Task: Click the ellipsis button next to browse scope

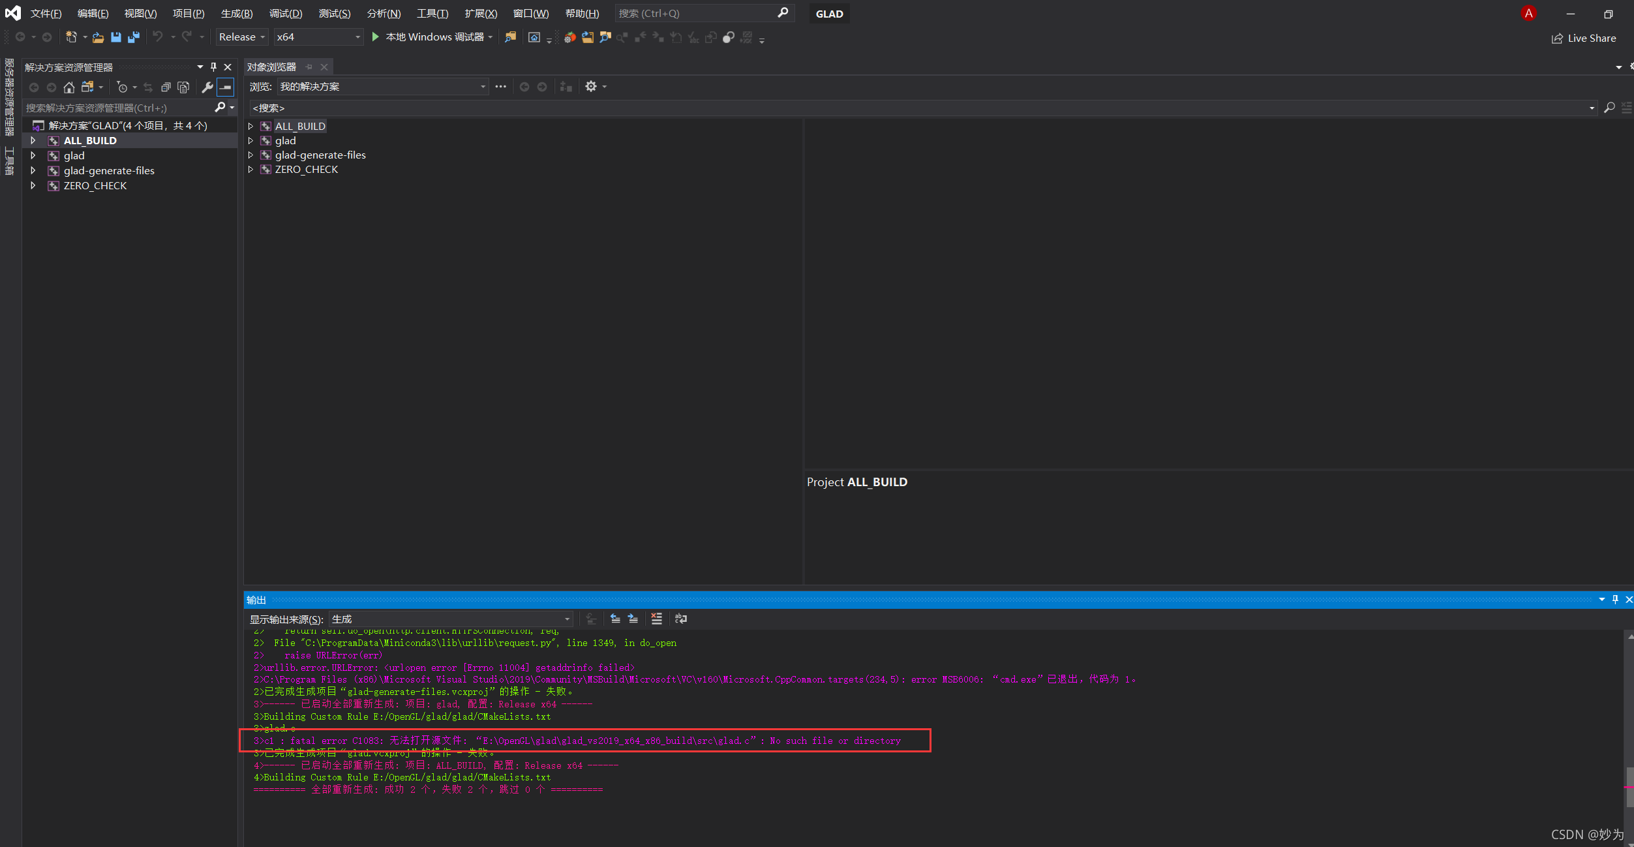Action: 500,87
